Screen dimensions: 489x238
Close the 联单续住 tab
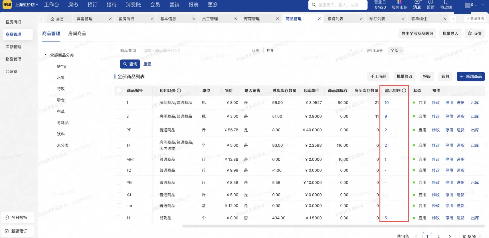pyautogui.click(x=444, y=19)
